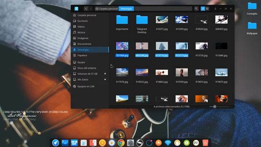This screenshot has height=147, width=261.
Task: Click the Volumen de 57 GB label
Action: pyautogui.click(x=87, y=73)
